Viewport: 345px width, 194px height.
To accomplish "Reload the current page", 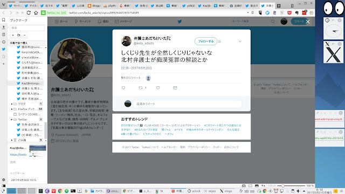I will click(x=29, y=13).
